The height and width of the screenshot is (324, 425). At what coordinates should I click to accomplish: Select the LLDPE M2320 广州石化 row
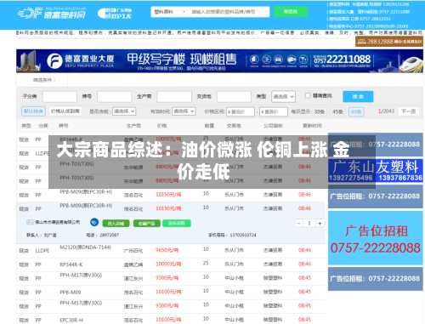click(x=171, y=251)
